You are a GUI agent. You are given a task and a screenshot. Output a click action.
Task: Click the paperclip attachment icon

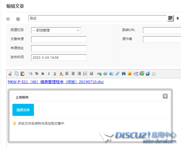tap(118, 74)
